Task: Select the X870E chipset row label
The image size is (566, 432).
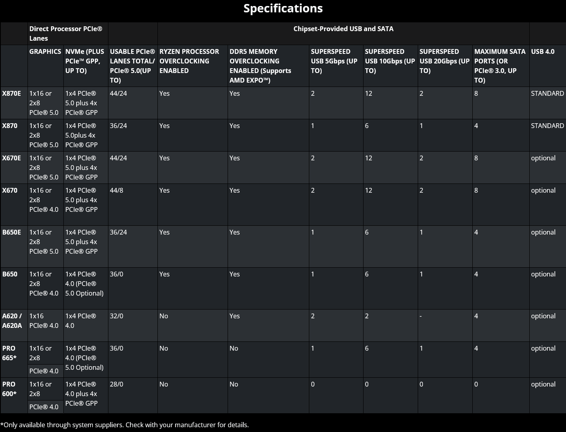Action: tap(12, 93)
